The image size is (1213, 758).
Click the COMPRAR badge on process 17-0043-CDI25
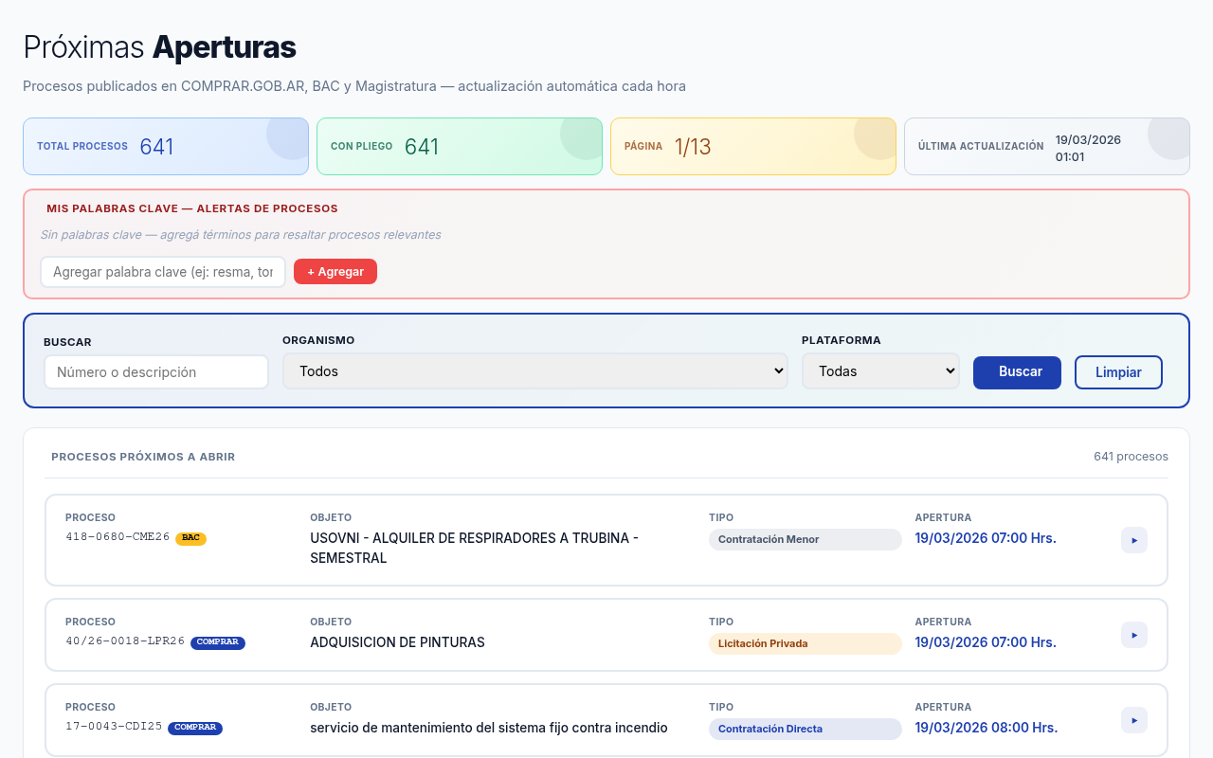point(194,728)
